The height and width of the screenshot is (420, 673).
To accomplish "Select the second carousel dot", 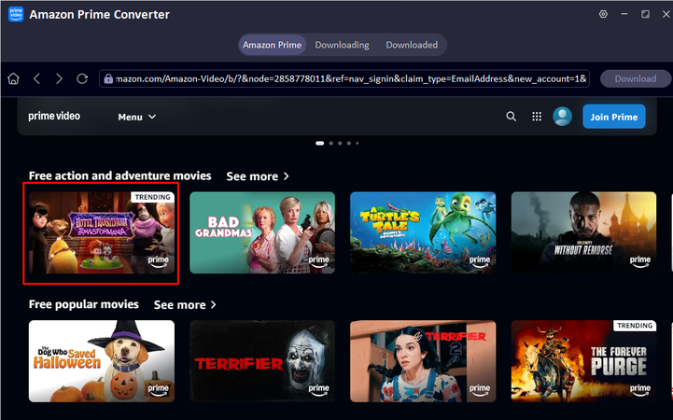I will click(331, 144).
